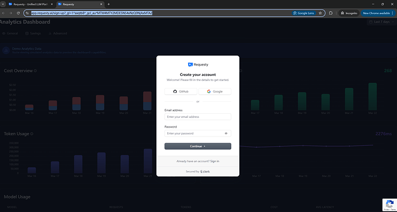Click the Password input field
Image resolution: width=397 pixels, height=212 pixels.
pyautogui.click(x=198, y=133)
